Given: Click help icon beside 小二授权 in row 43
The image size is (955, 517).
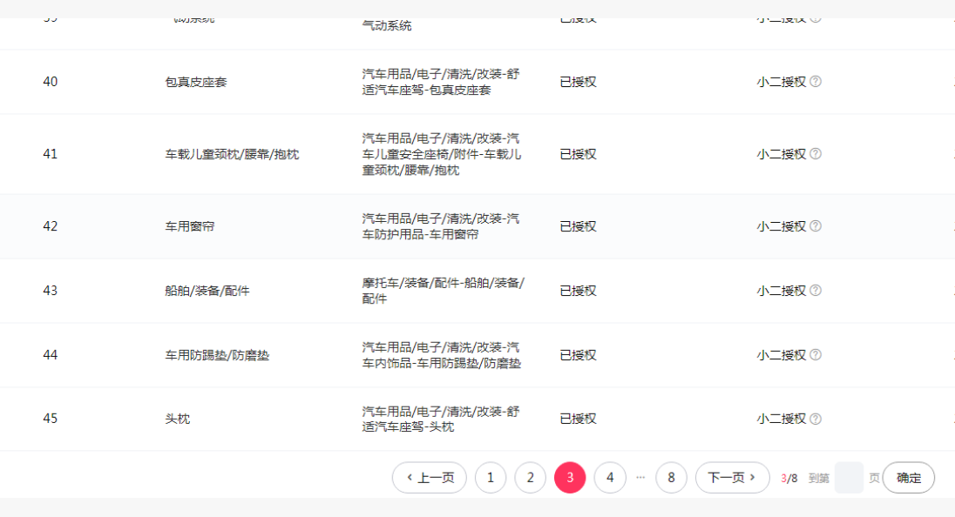Looking at the screenshot, I should [x=816, y=291].
